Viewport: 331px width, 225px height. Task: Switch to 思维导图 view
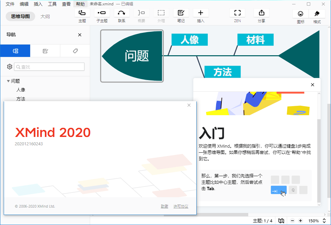[x=20, y=16]
